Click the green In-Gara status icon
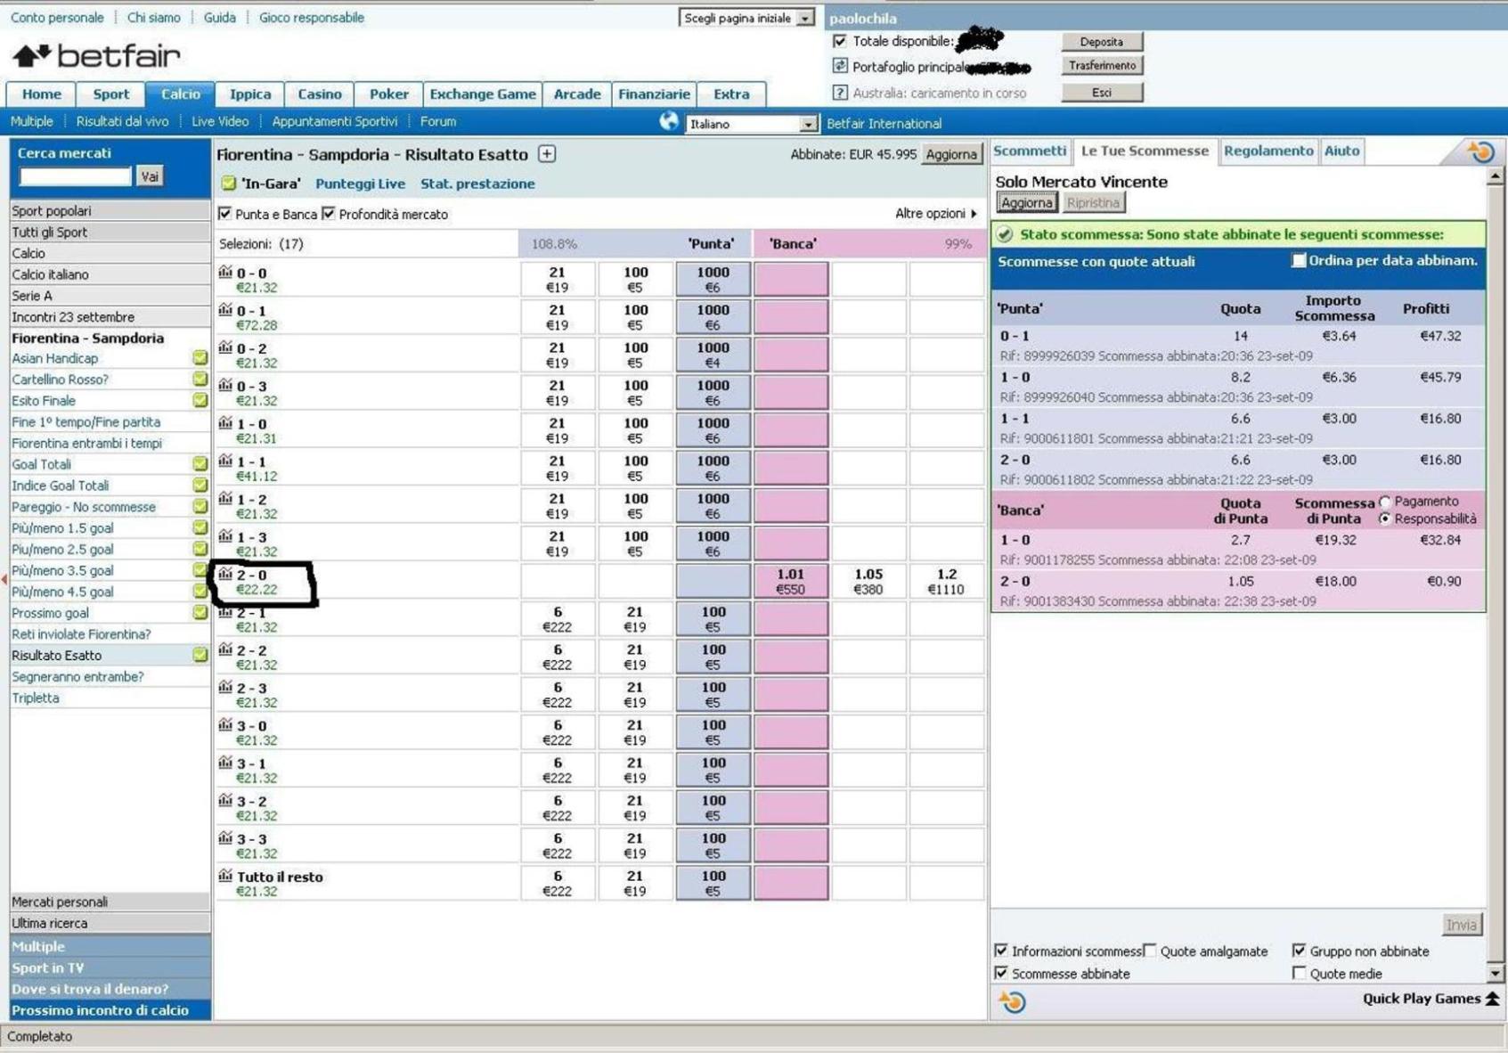Image resolution: width=1508 pixels, height=1053 pixels. click(229, 184)
